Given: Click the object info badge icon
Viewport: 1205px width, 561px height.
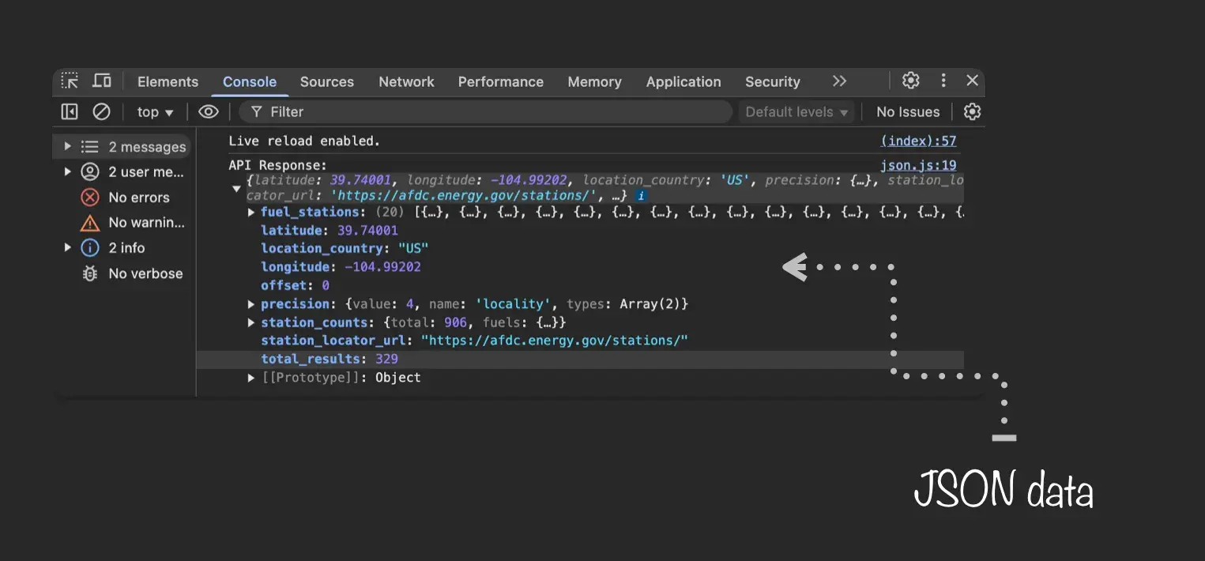Looking at the screenshot, I should tap(642, 195).
